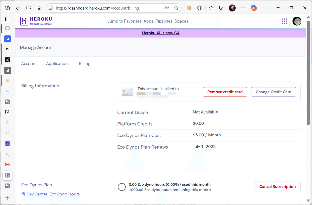
Task: Click This account is billed to text
Action: pos(158,89)
